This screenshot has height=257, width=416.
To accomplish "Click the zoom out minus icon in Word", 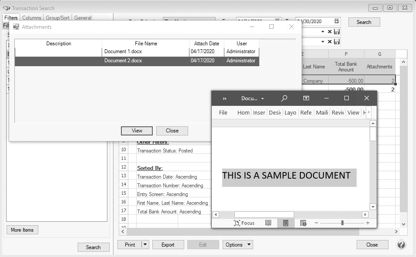I will point(316,223).
